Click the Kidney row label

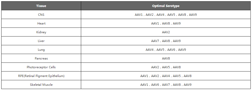click(41, 32)
